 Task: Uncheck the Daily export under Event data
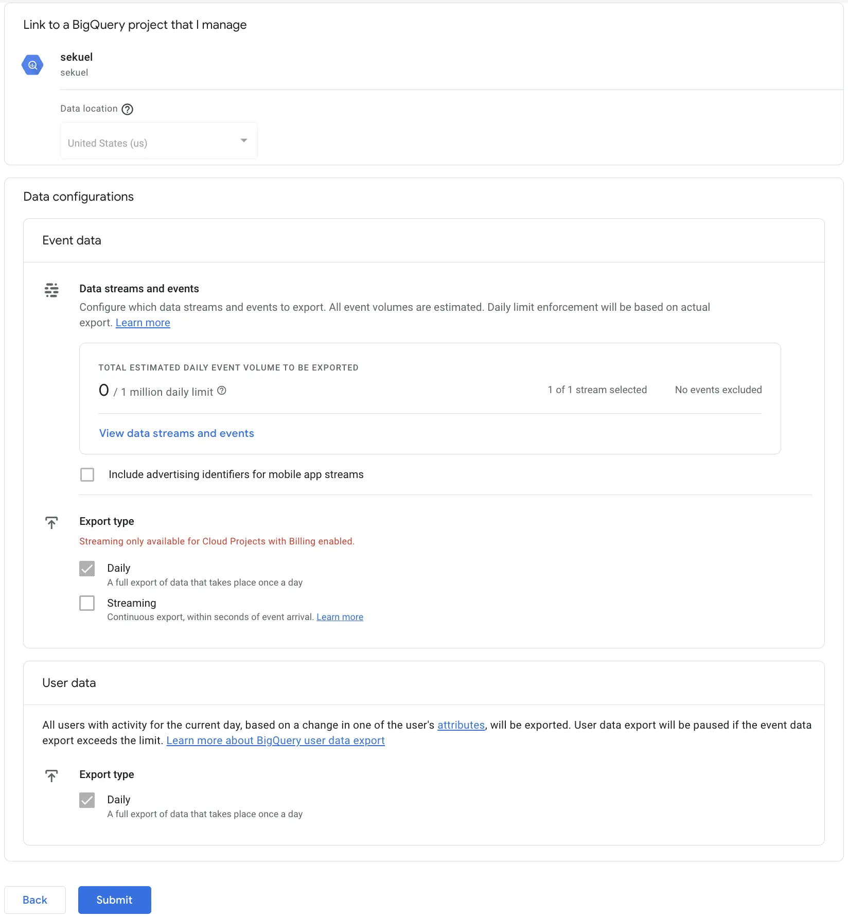pyautogui.click(x=87, y=568)
